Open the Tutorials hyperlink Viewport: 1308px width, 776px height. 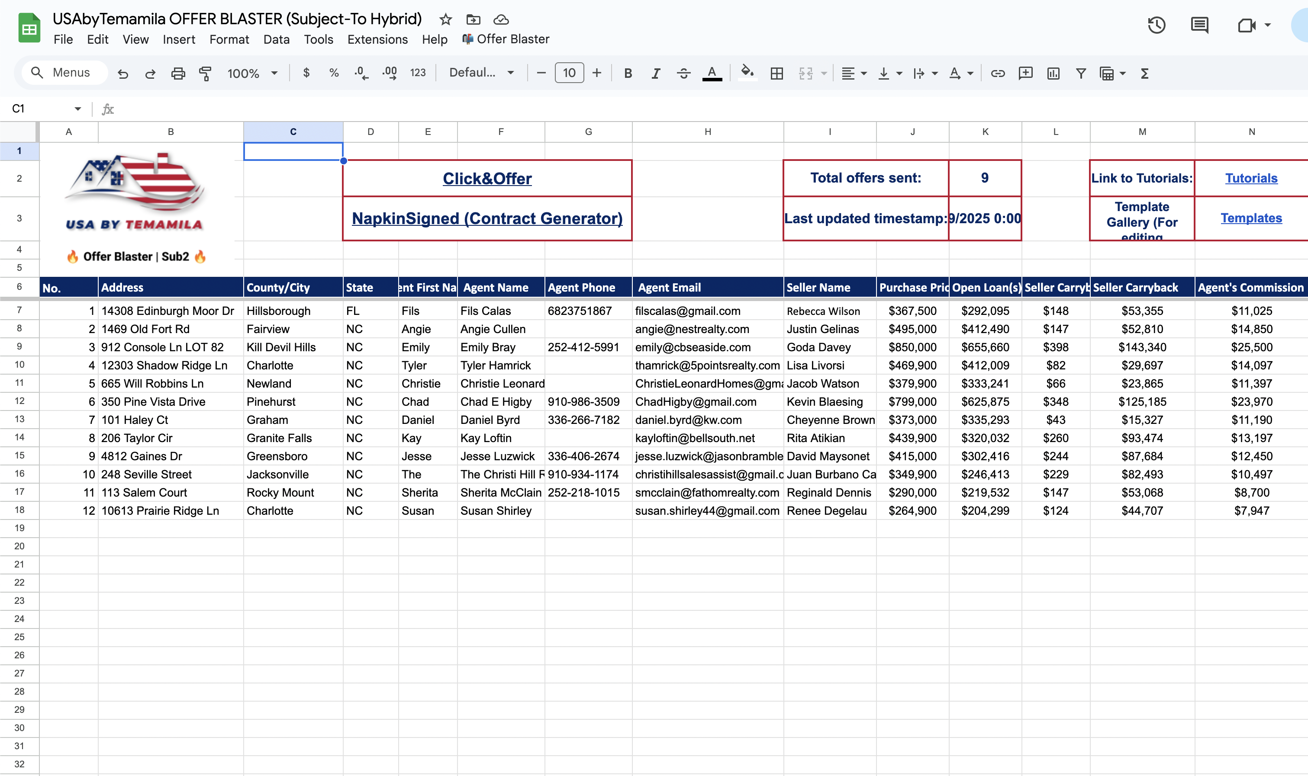[x=1250, y=178]
